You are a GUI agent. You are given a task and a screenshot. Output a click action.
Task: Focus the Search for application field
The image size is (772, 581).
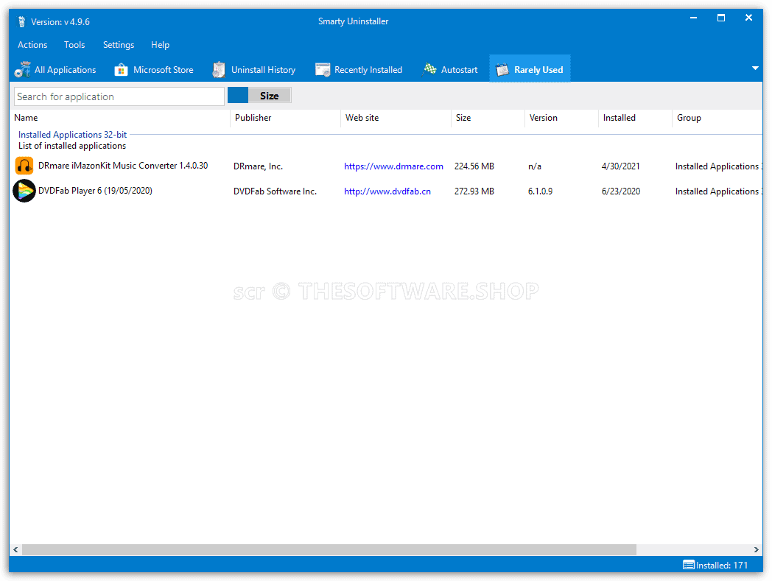(x=119, y=96)
